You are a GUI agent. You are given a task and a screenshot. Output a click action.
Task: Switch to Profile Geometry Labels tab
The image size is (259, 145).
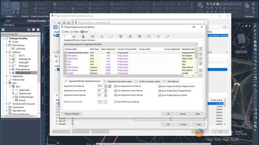pos(148,81)
